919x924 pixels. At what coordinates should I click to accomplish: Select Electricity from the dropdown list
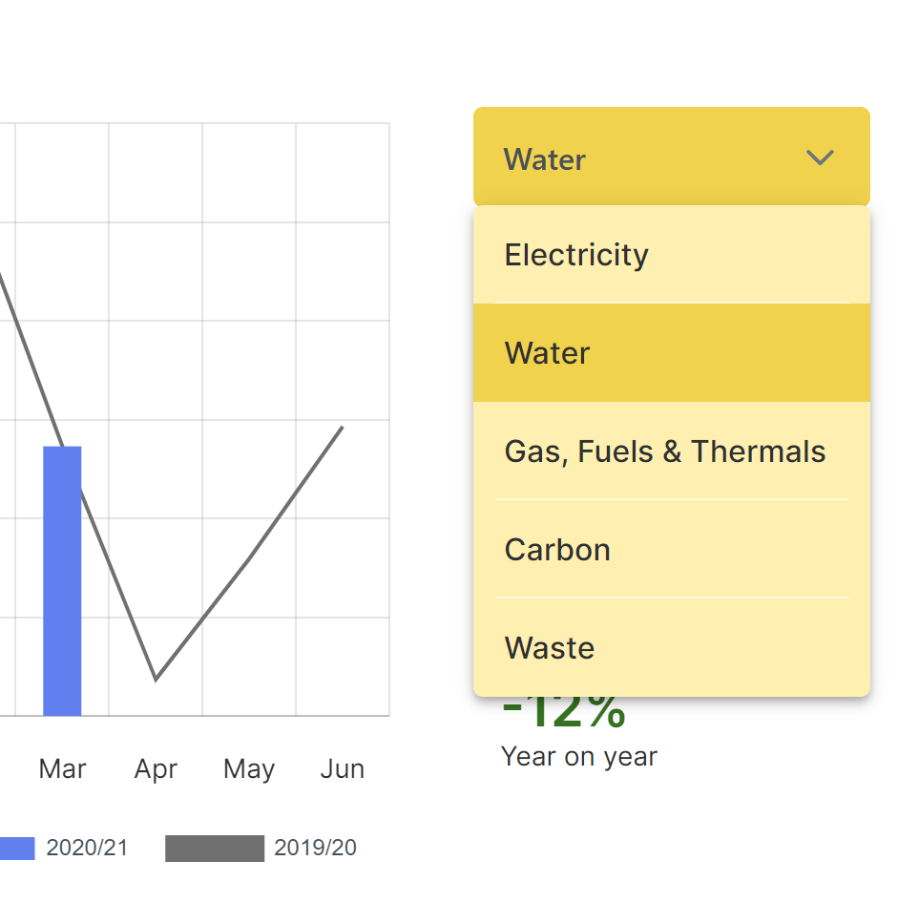pyautogui.click(x=576, y=255)
